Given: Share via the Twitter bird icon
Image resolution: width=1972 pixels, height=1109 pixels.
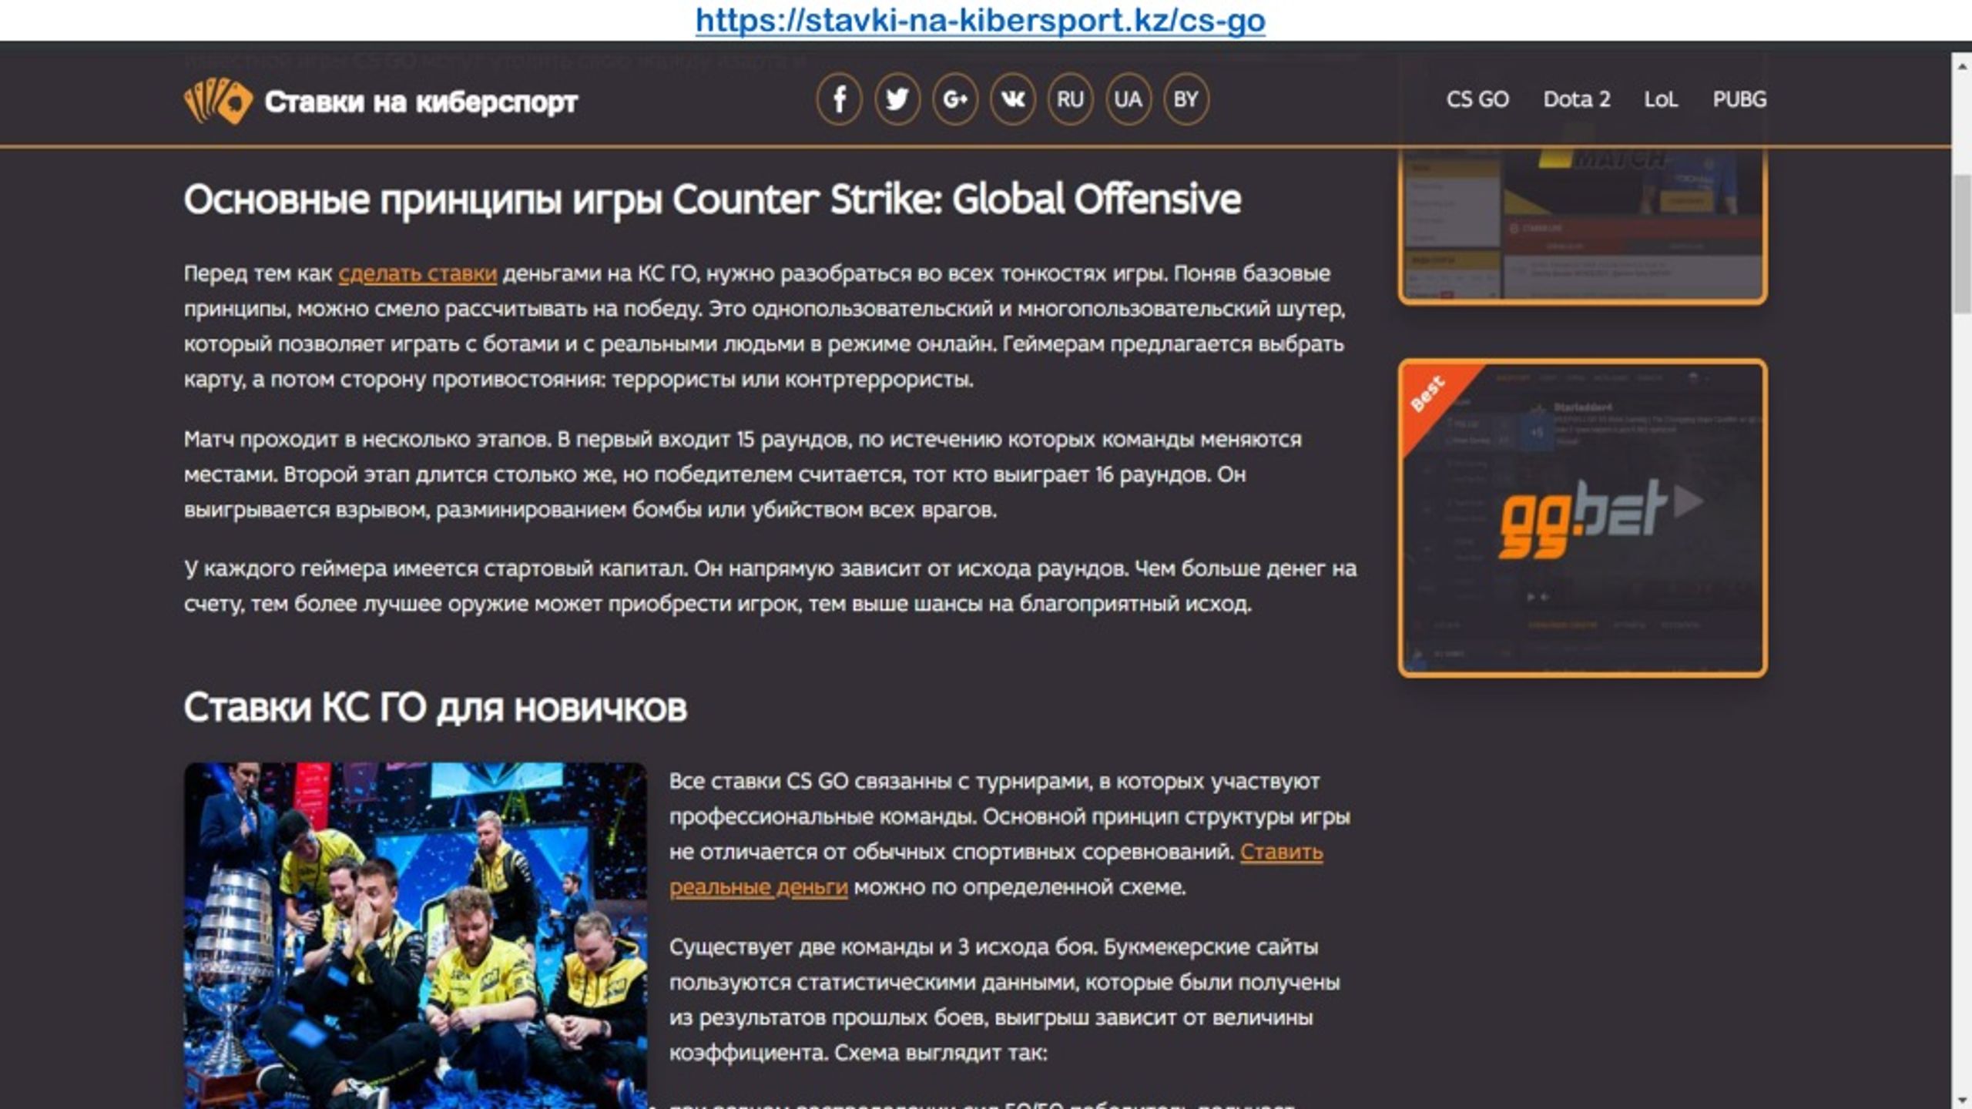Looking at the screenshot, I should [x=897, y=99].
